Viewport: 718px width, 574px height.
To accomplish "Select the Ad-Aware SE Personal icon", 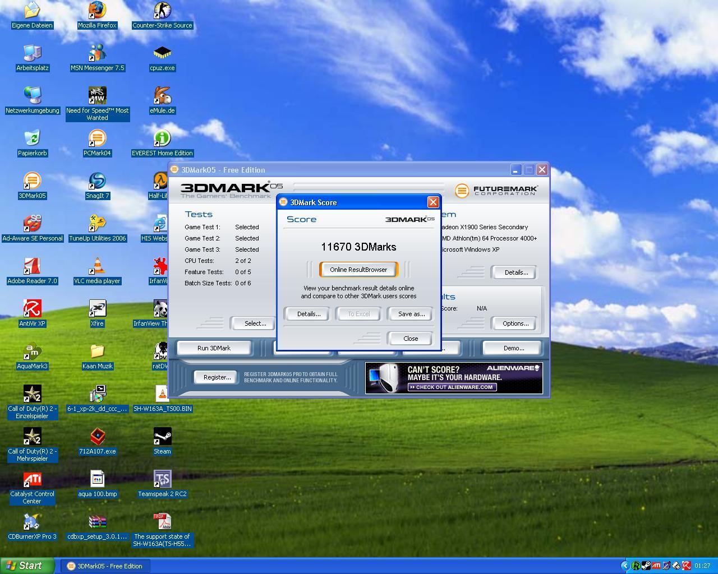I will click(x=32, y=223).
